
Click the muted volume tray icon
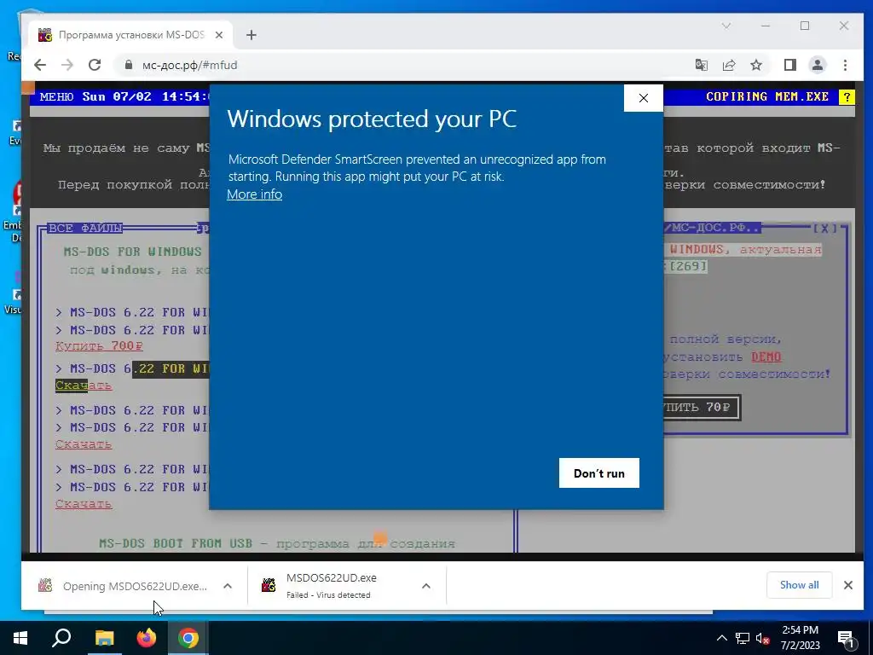[762, 638]
